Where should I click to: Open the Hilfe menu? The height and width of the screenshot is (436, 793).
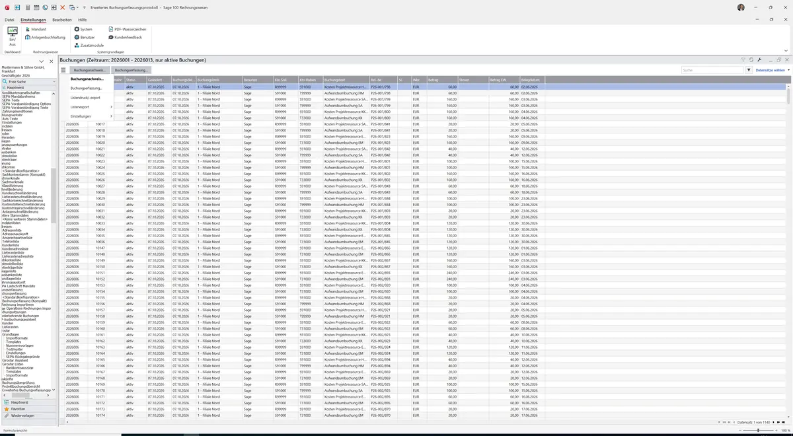(x=83, y=20)
